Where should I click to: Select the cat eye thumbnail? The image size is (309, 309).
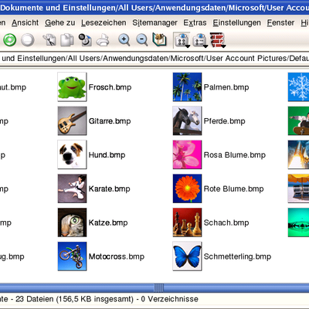tap(72, 222)
